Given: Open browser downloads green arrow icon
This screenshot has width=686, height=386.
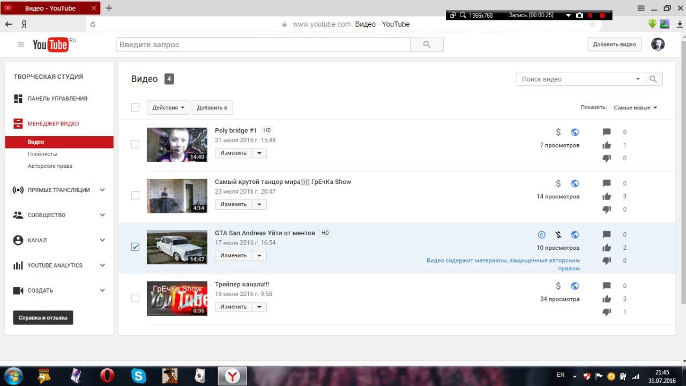Looking at the screenshot, I should click(x=652, y=24).
